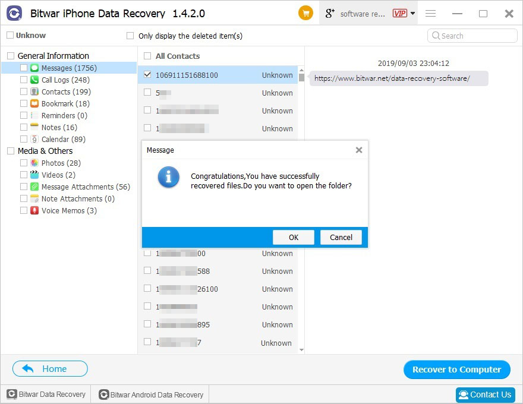The width and height of the screenshot is (523, 404).
Task: Enable Only display the deleted item(s)
Action: 130,36
